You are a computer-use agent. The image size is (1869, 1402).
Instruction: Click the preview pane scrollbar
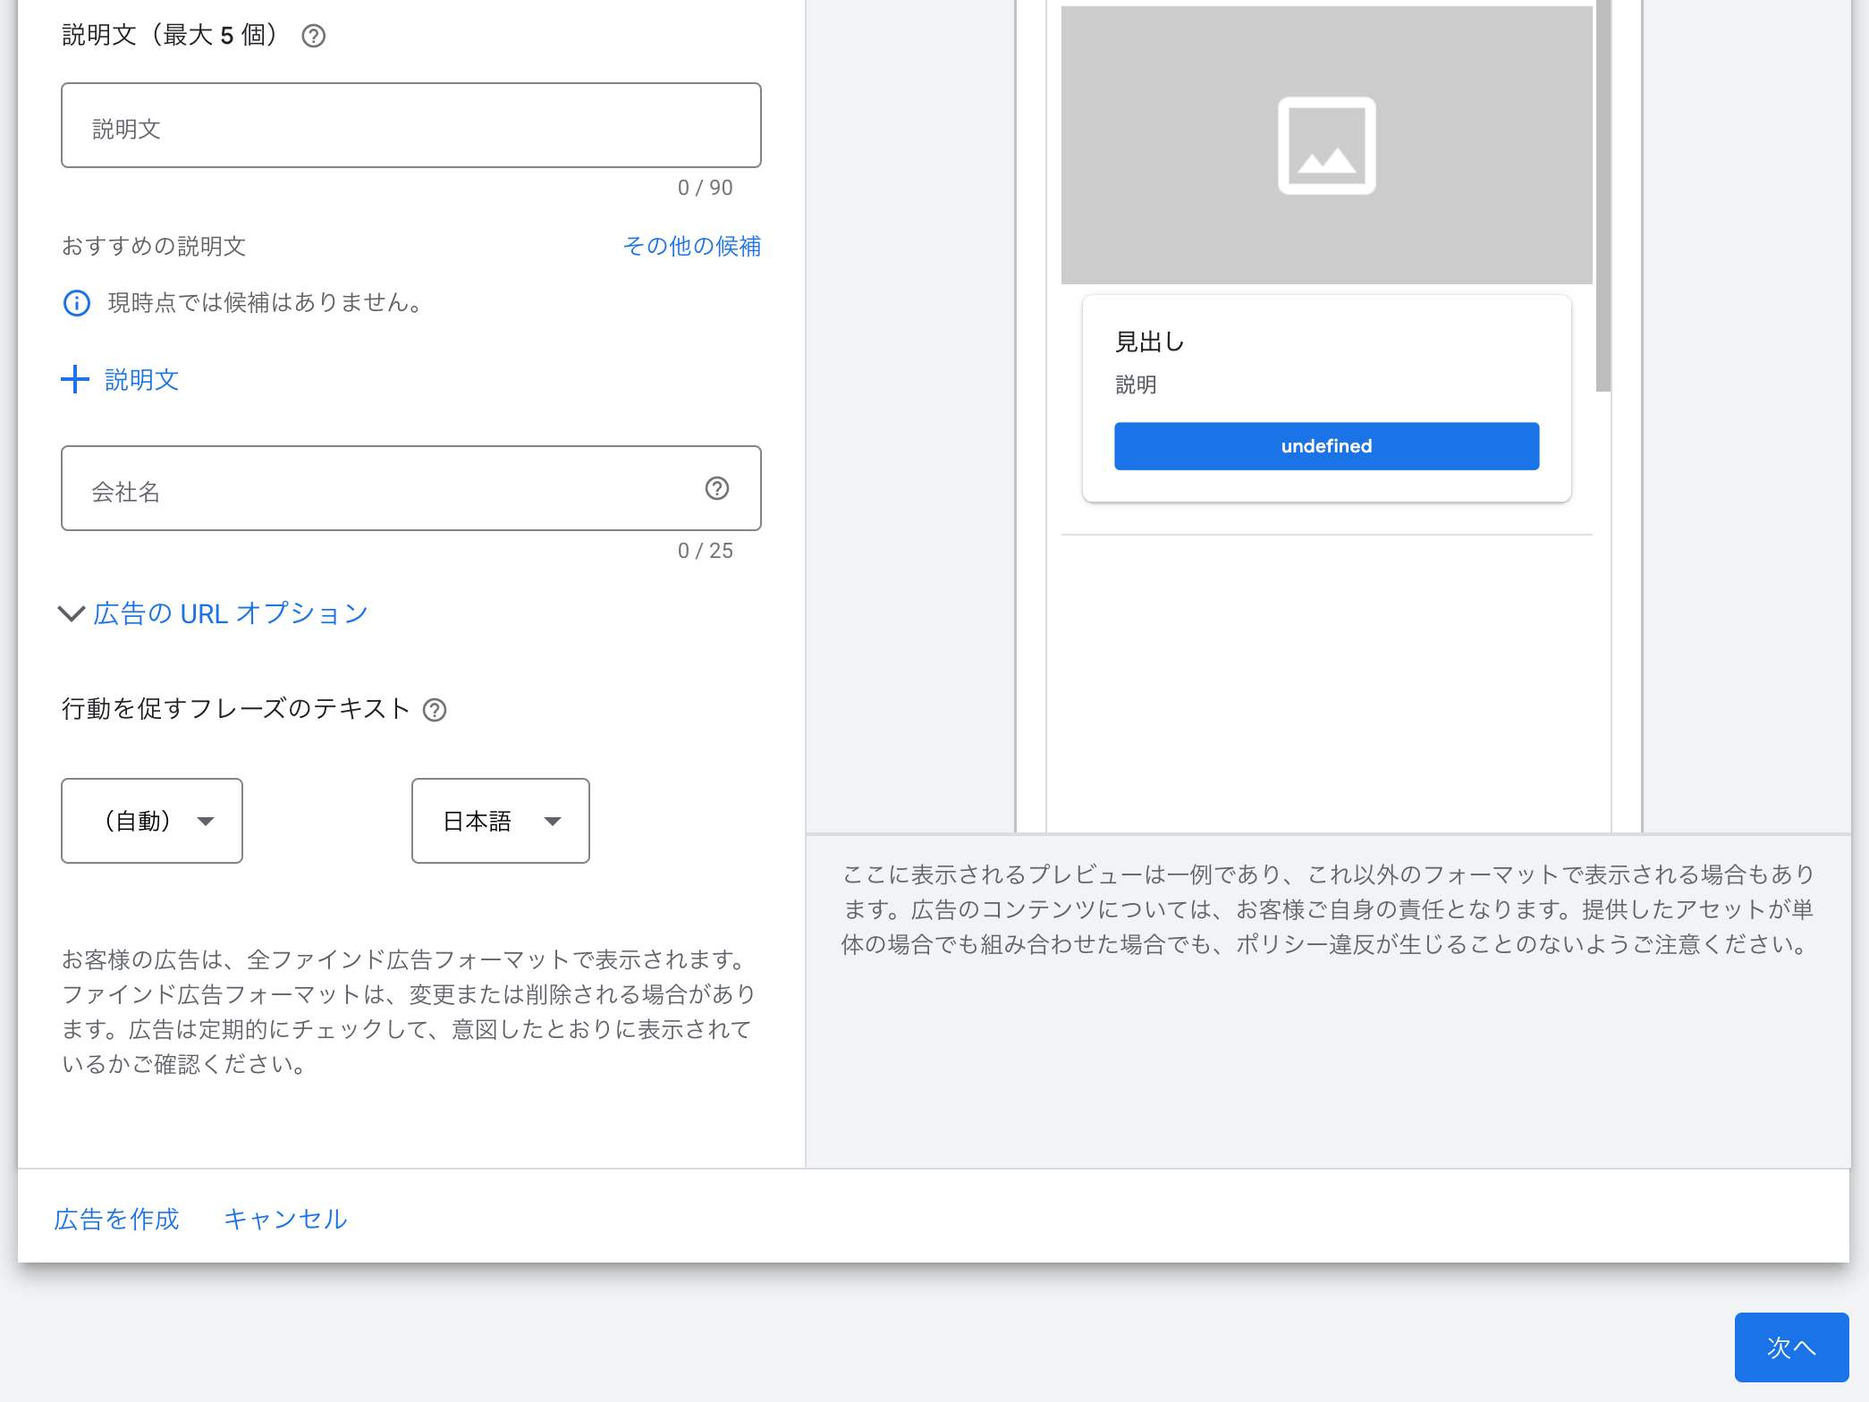tap(1603, 197)
